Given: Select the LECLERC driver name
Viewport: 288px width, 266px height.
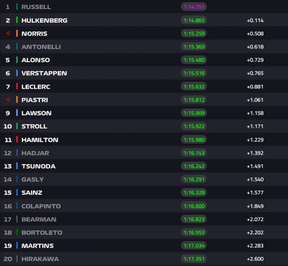Looking at the screenshot, I should (x=36, y=87).
